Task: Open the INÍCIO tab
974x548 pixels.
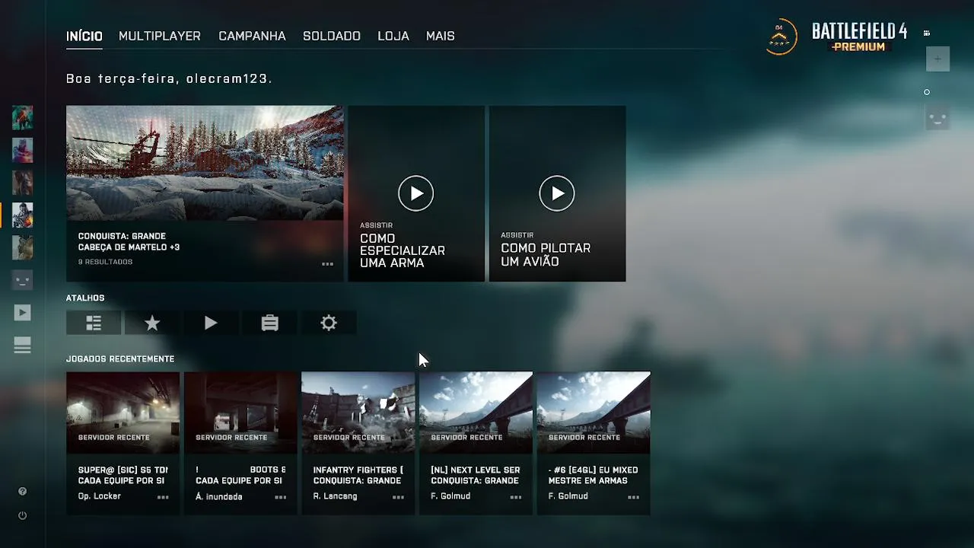Action: click(x=84, y=36)
